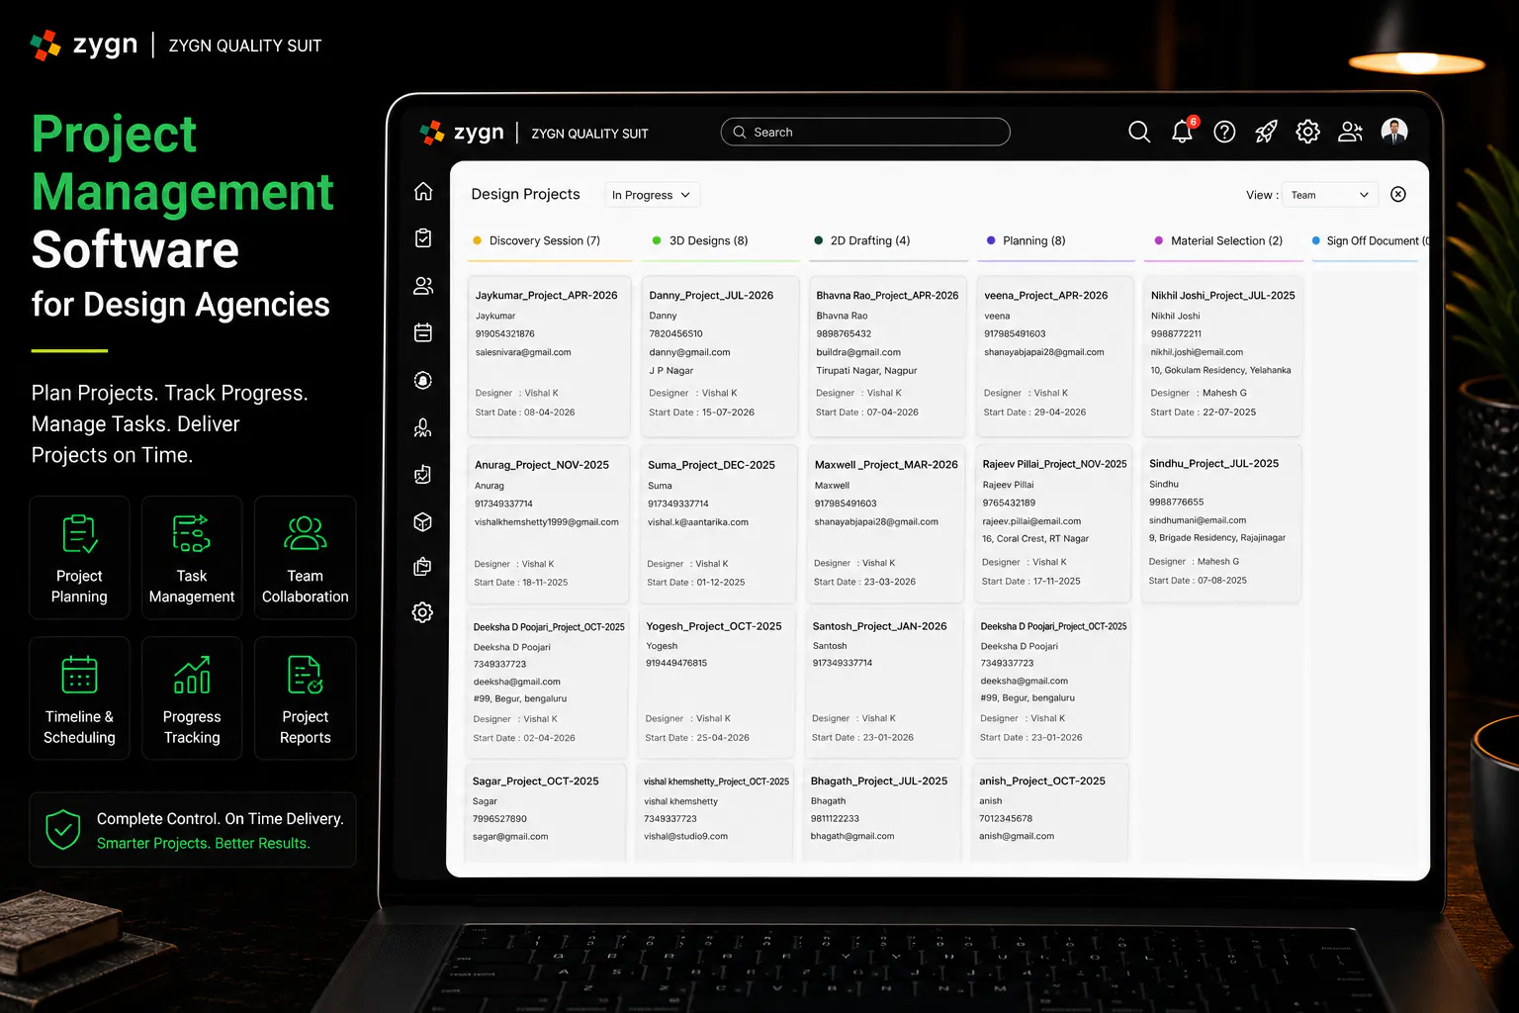This screenshot has width=1519, height=1013.
Task: Open the 3D cube sidebar icon
Action: (423, 521)
